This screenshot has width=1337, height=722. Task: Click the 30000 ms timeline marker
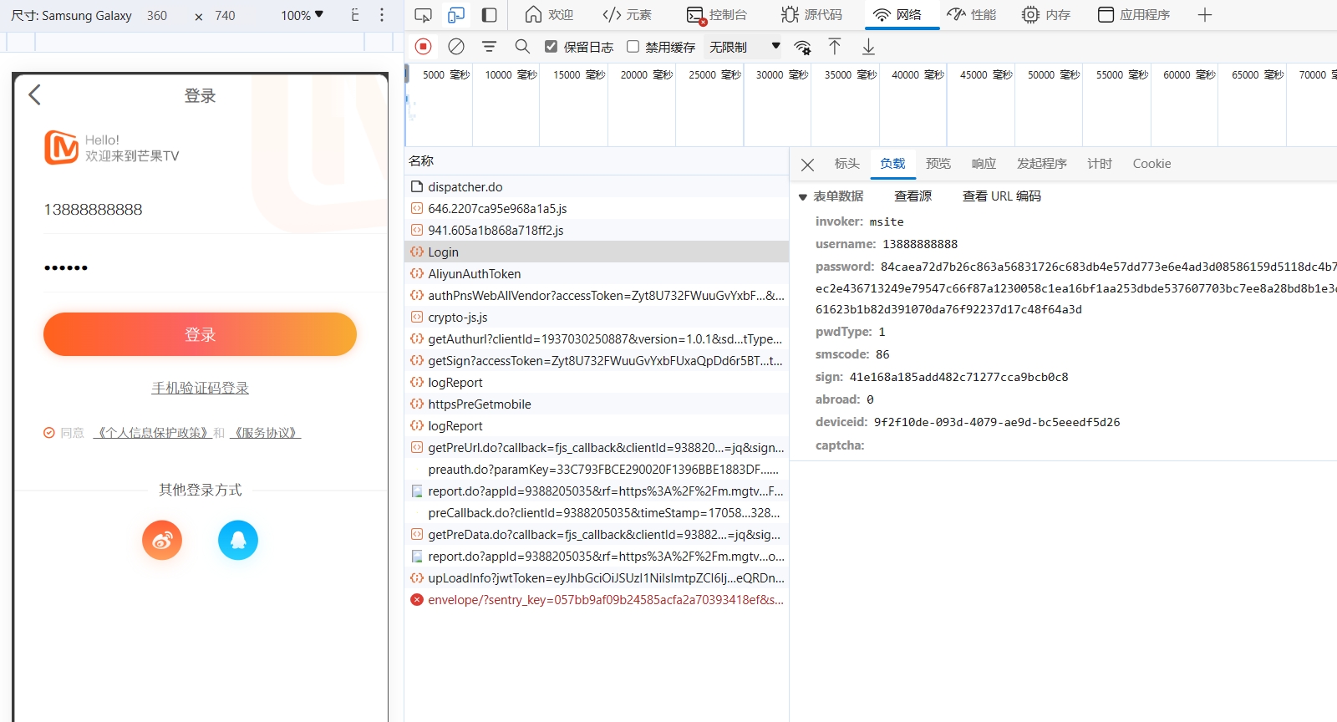point(782,74)
